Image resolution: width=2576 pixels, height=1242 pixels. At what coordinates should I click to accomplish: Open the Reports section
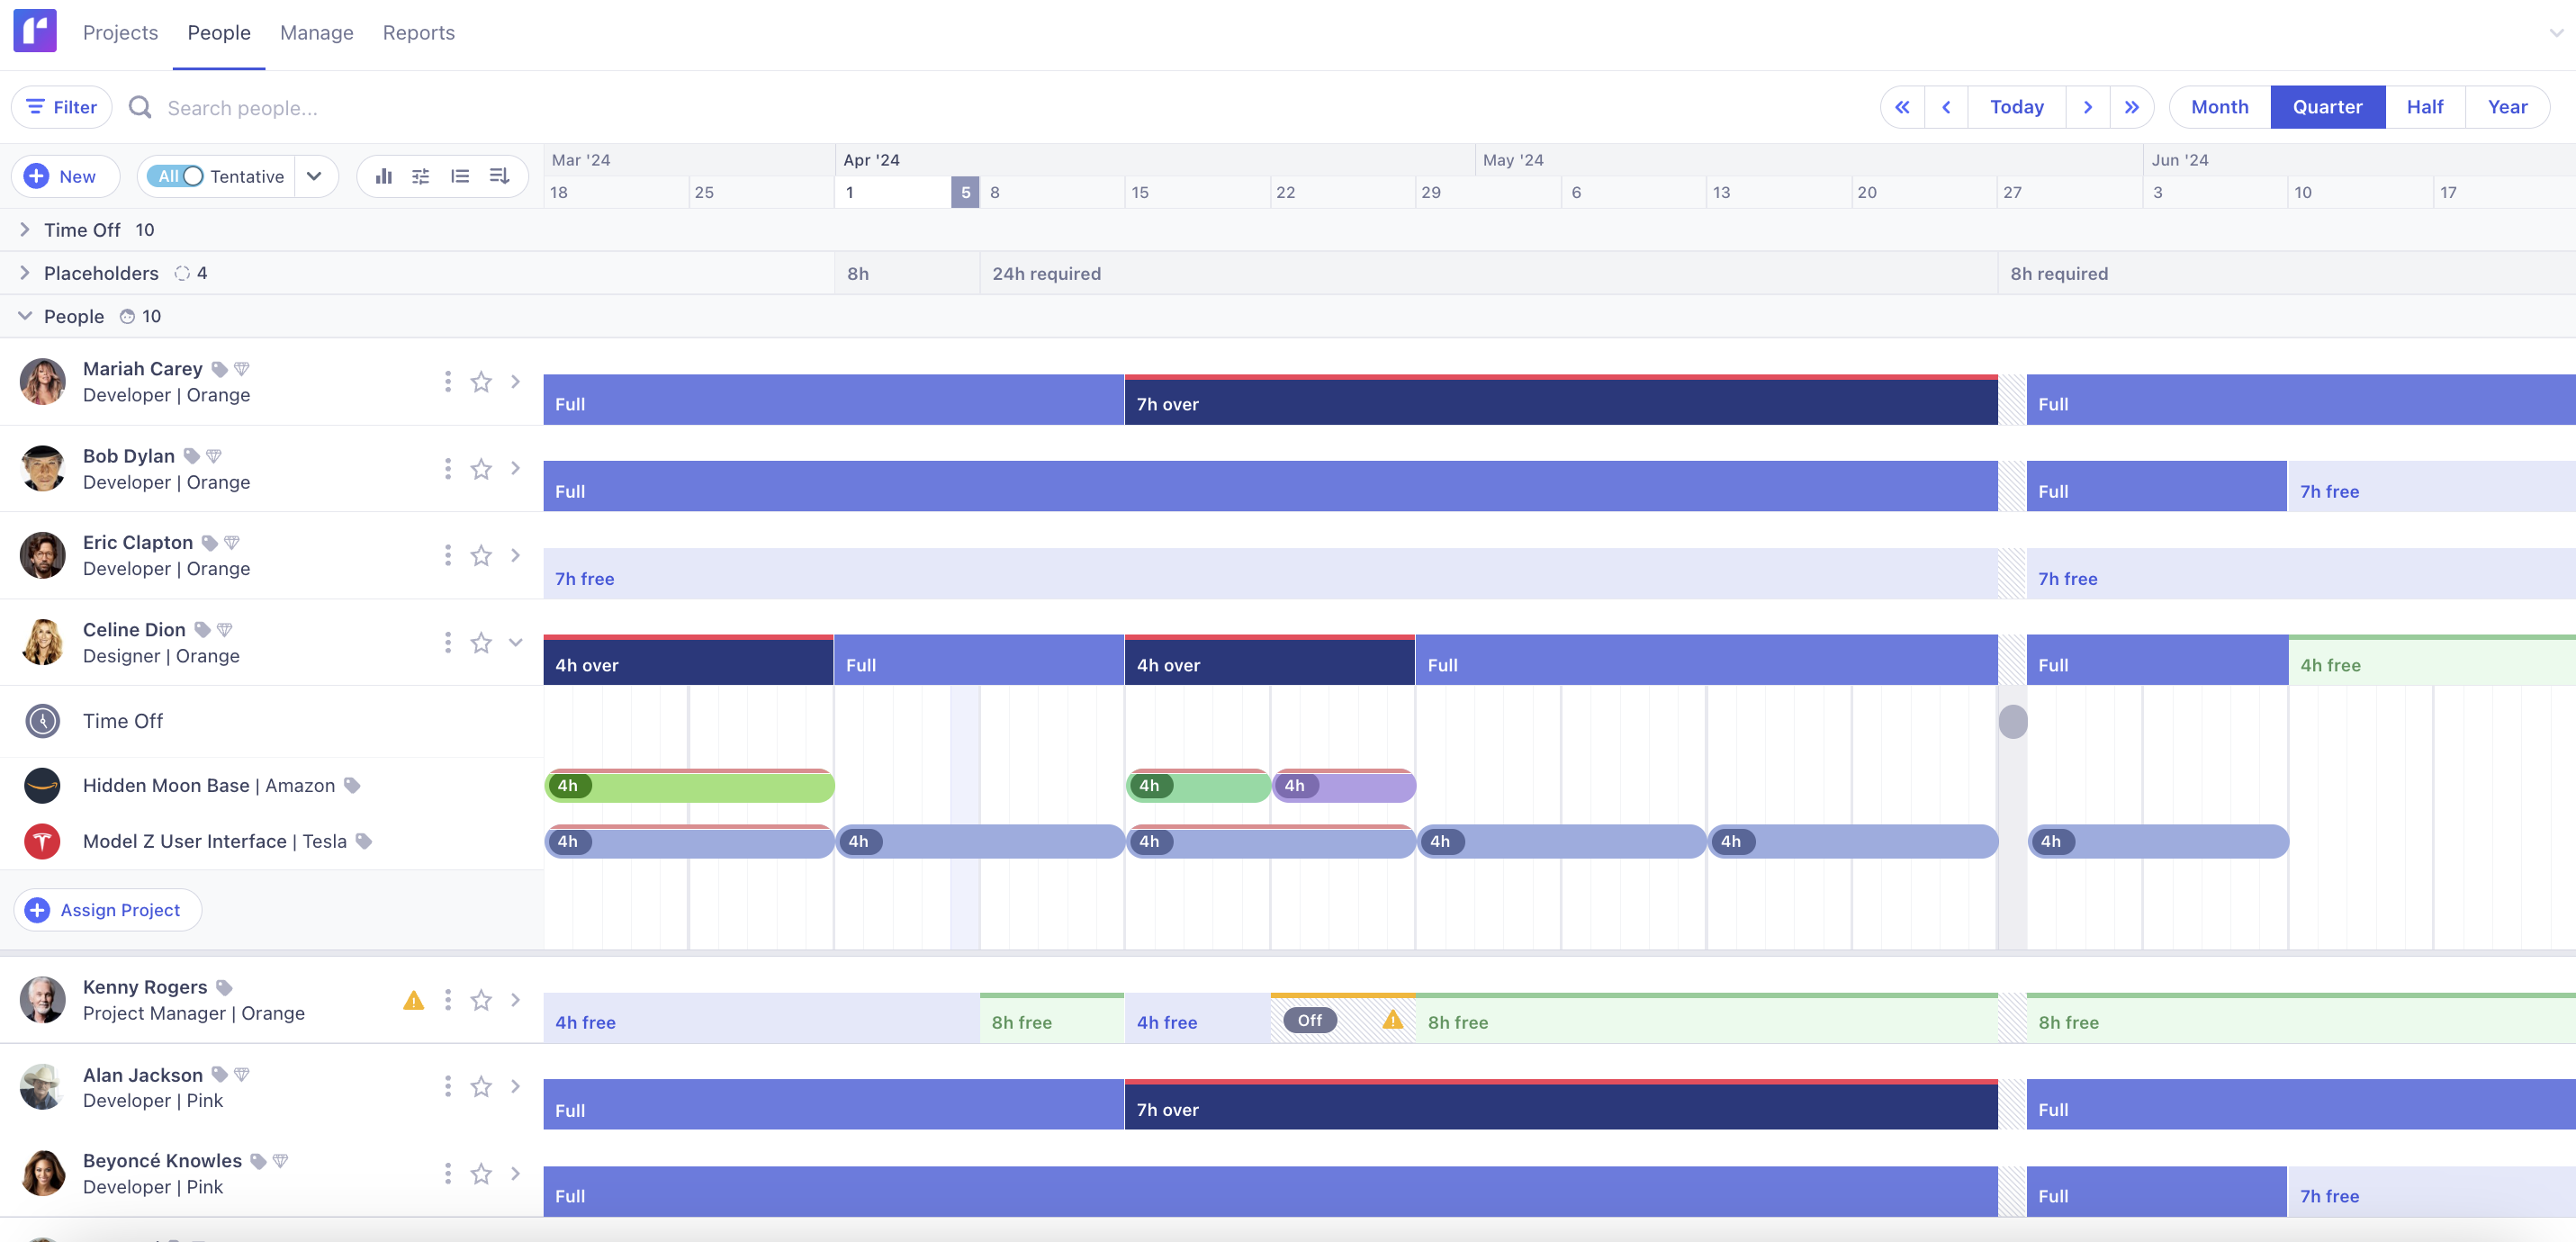[418, 31]
